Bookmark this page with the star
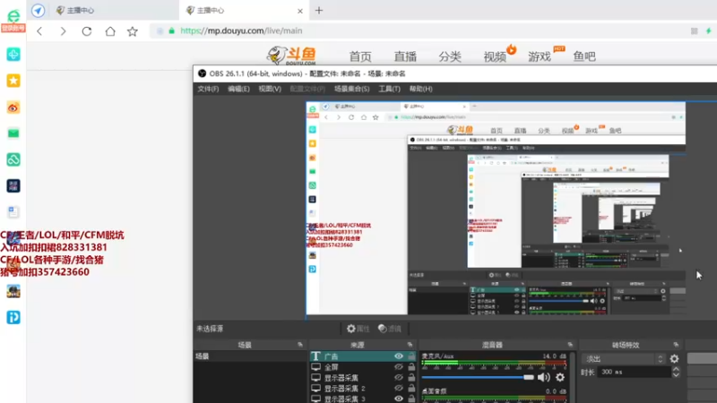The height and width of the screenshot is (403, 717). [x=133, y=31]
